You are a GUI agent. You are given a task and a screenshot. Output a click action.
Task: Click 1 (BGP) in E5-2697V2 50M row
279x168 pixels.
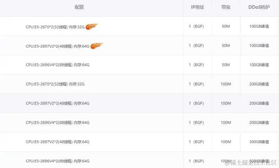coord(196,45)
